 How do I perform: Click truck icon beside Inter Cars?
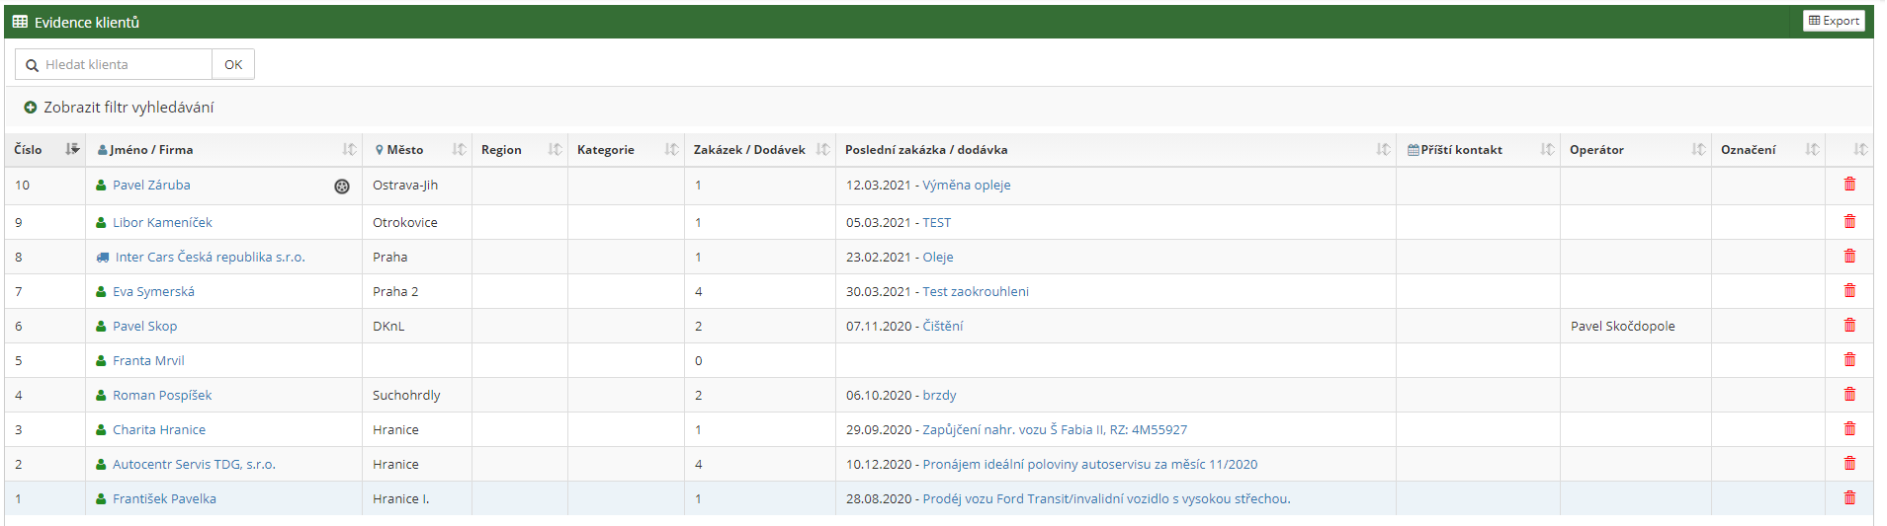coord(103,258)
